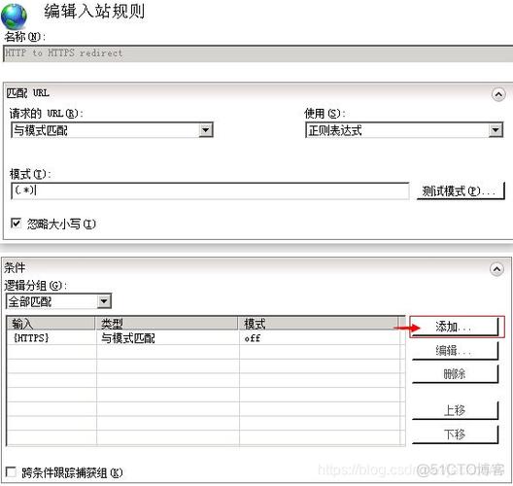Click the globe icon beside the rule title
The height and width of the screenshot is (486, 513).
coord(14,17)
